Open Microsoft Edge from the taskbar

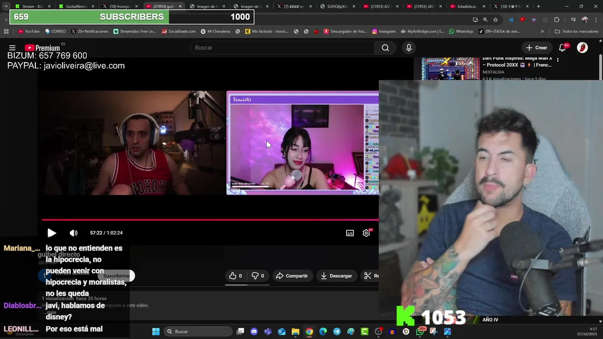(323, 331)
